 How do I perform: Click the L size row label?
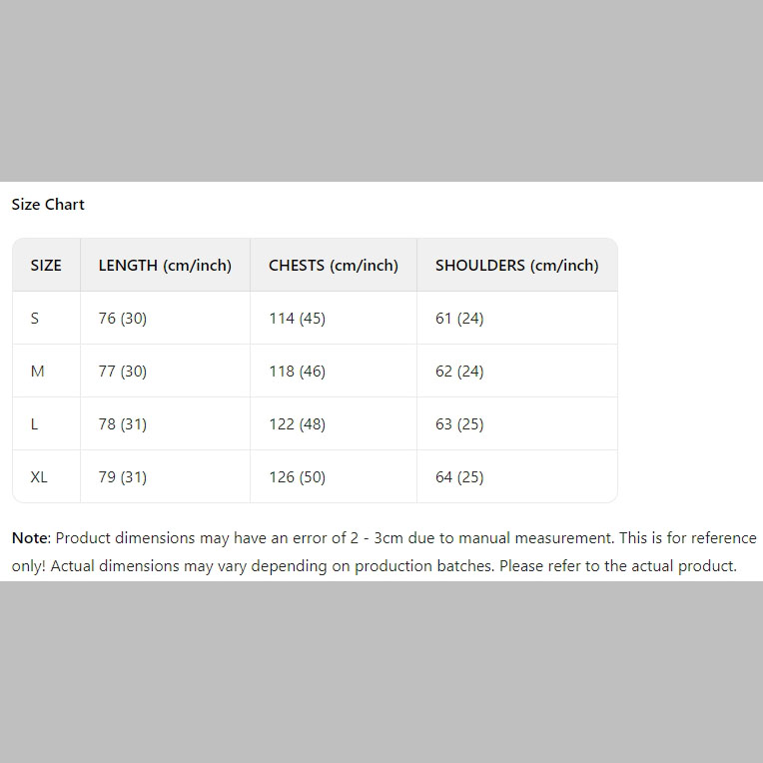(35, 424)
